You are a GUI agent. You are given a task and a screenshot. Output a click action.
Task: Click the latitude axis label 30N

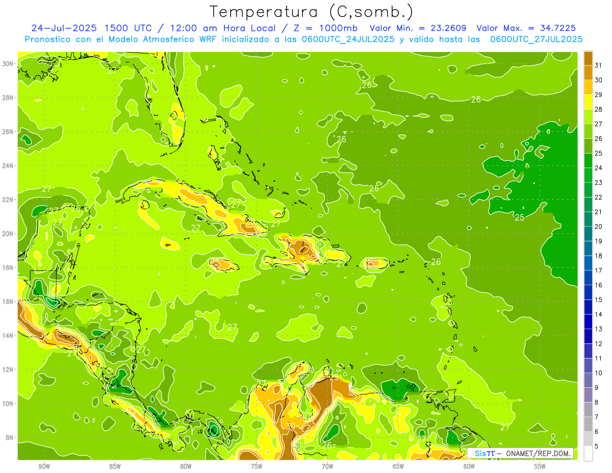point(9,64)
